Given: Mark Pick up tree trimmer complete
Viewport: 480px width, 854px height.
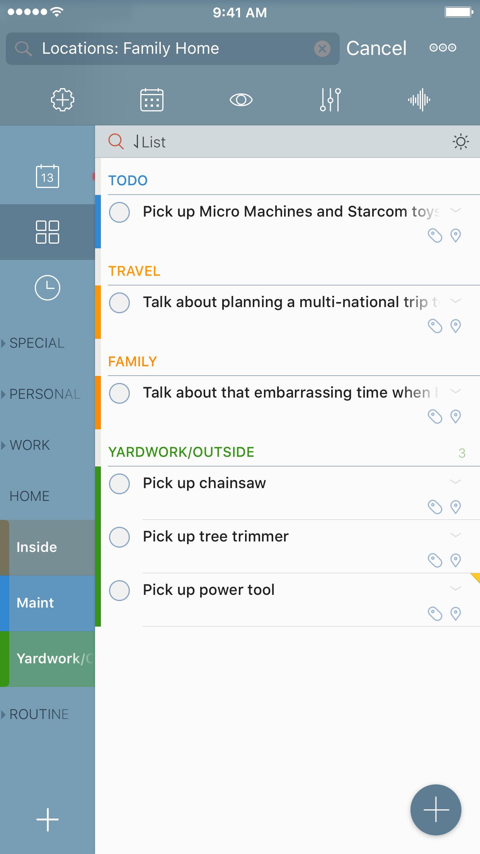Looking at the screenshot, I should point(119,537).
